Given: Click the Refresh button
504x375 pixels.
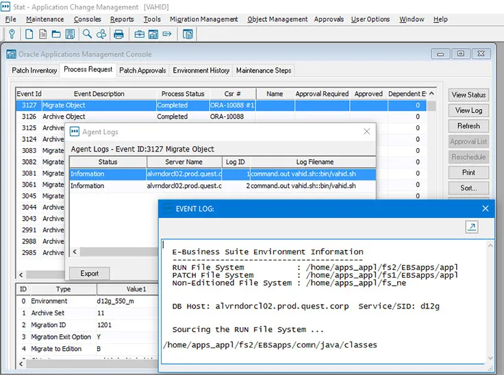Looking at the screenshot, I should click(468, 126).
